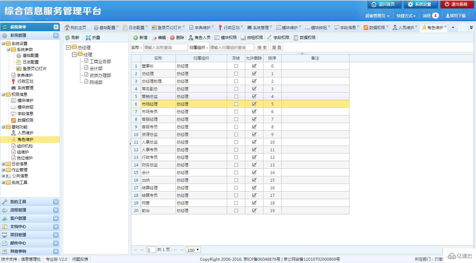Toggle 允许删除 checkbox for 营销总监 row
476x263 pixels.
point(254,96)
